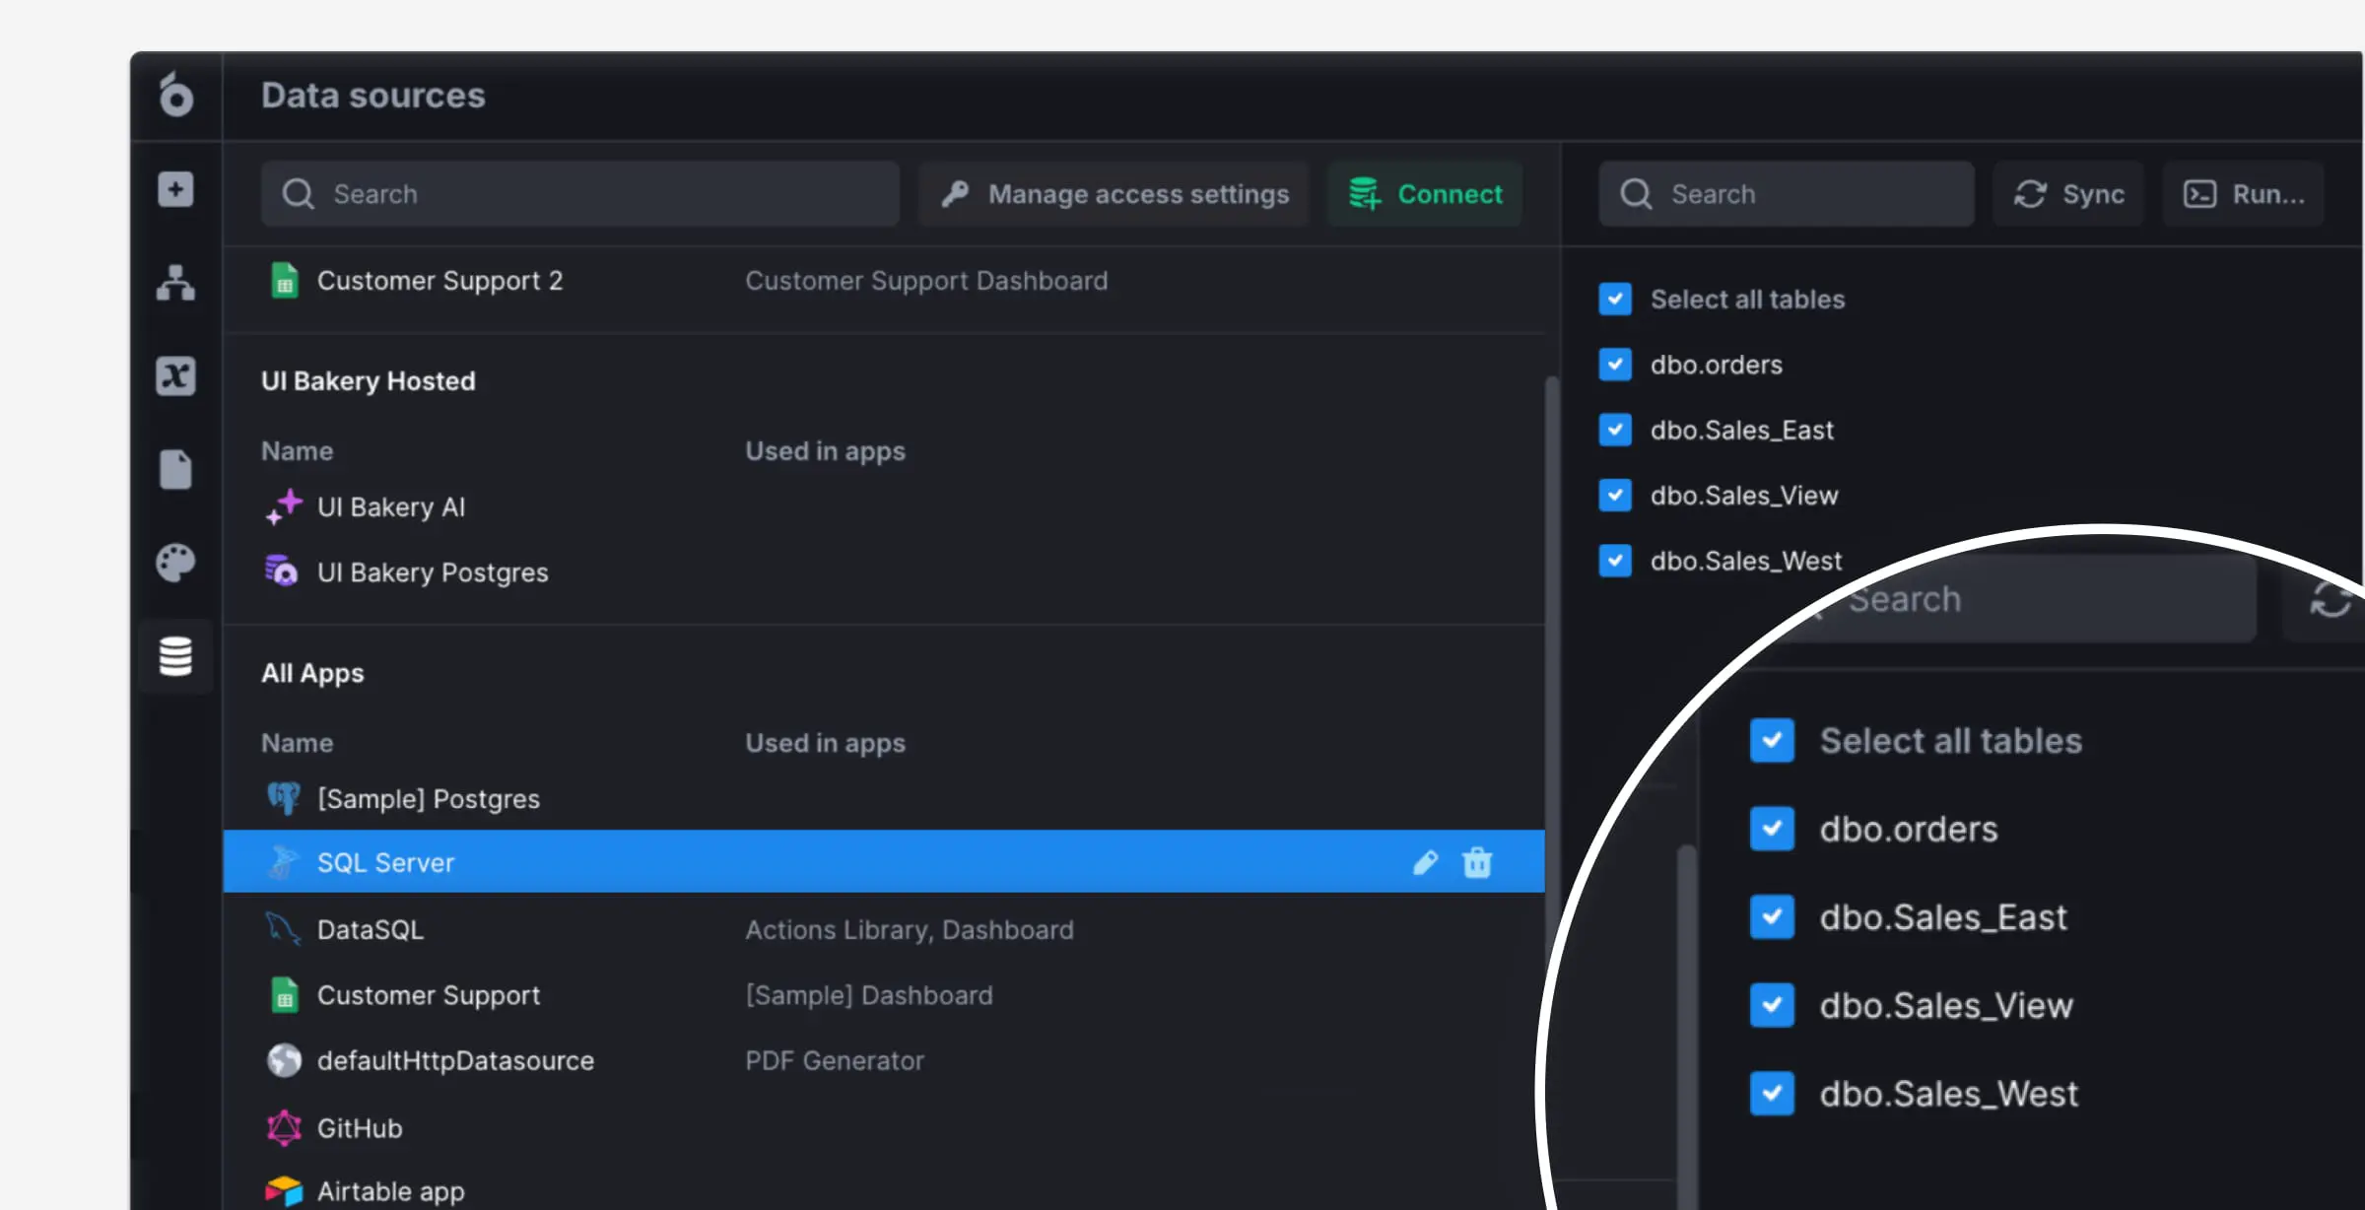Toggle dbo.orders checkbox in magnified view
2365x1210 pixels.
point(1772,829)
